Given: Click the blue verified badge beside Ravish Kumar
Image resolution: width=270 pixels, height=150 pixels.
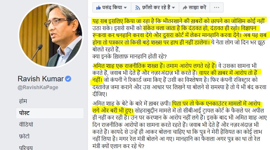Looking at the screenshot, I should pos(68,79).
